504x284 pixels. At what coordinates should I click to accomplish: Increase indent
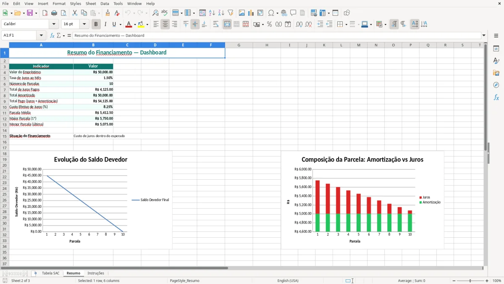(x=320, y=24)
